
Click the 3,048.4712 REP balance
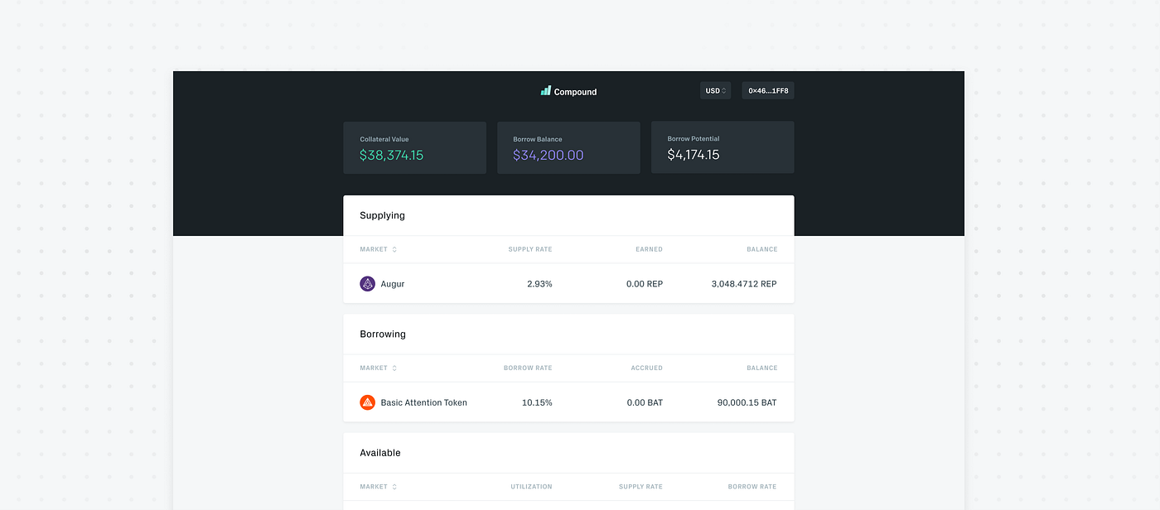click(x=744, y=284)
